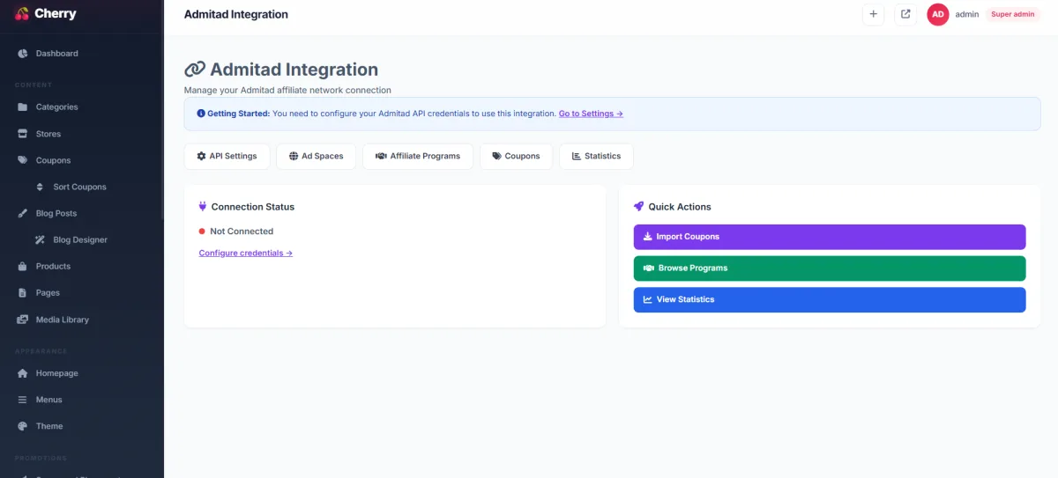Click the Theme palette icon
The height and width of the screenshot is (478, 1058).
pos(23,426)
